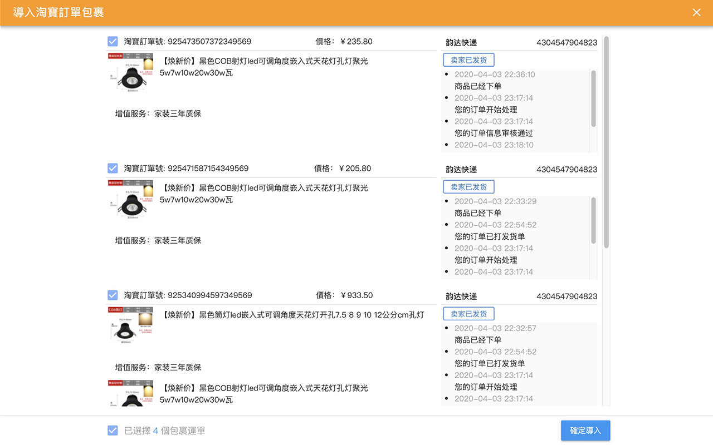Close the 導入淘寶訂單包裹 dialog
This screenshot has height=445, width=713.
tap(696, 12)
